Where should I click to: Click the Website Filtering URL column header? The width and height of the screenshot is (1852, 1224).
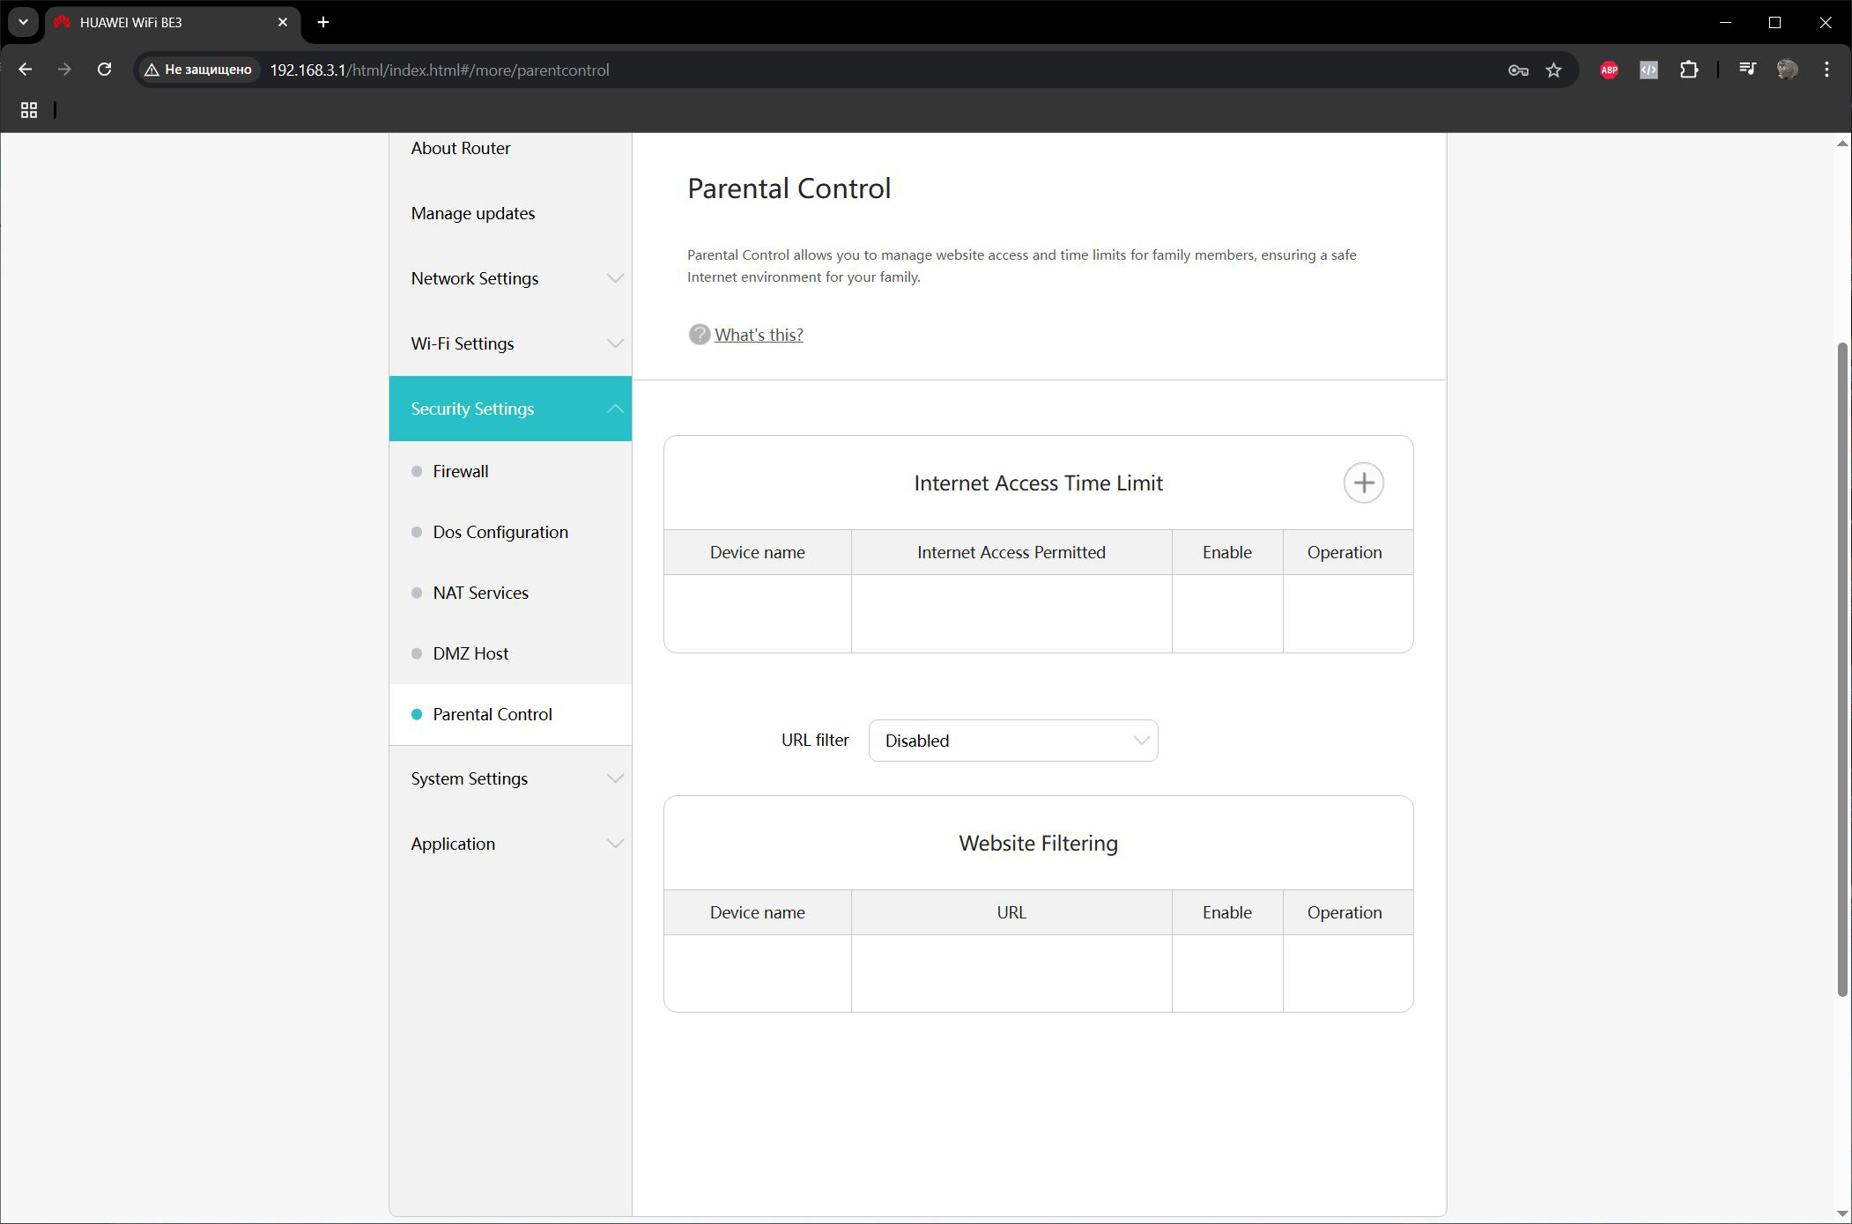(1011, 912)
